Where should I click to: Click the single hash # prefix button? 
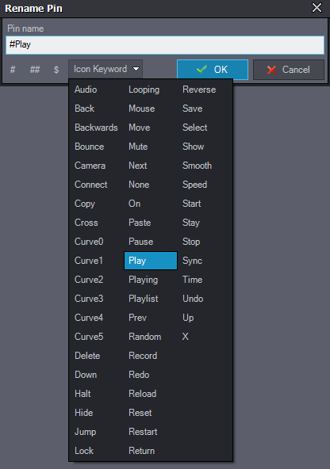click(x=13, y=70)
